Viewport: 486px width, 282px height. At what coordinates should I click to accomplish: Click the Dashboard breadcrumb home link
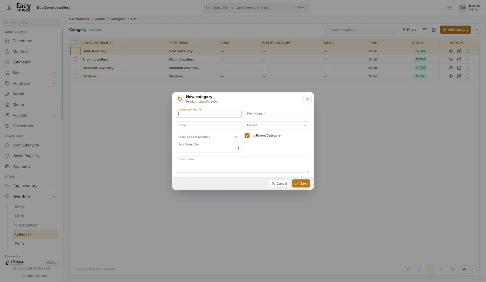[79, 19]
